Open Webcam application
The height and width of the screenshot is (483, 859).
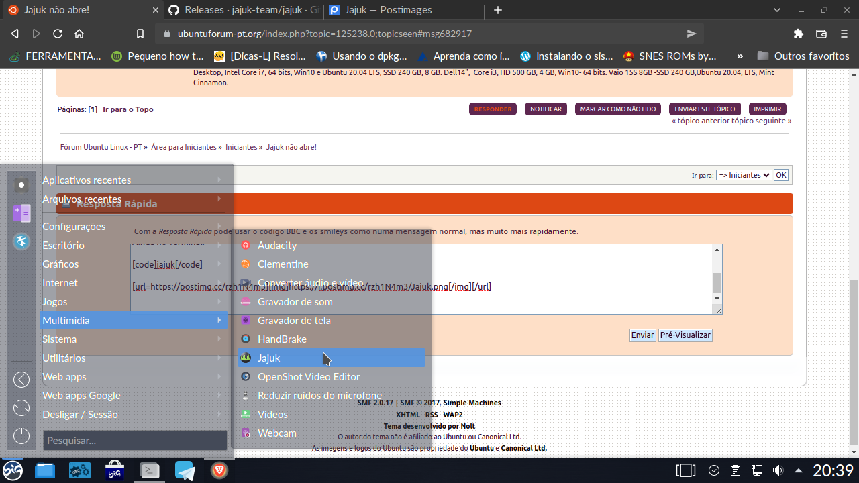332,433
